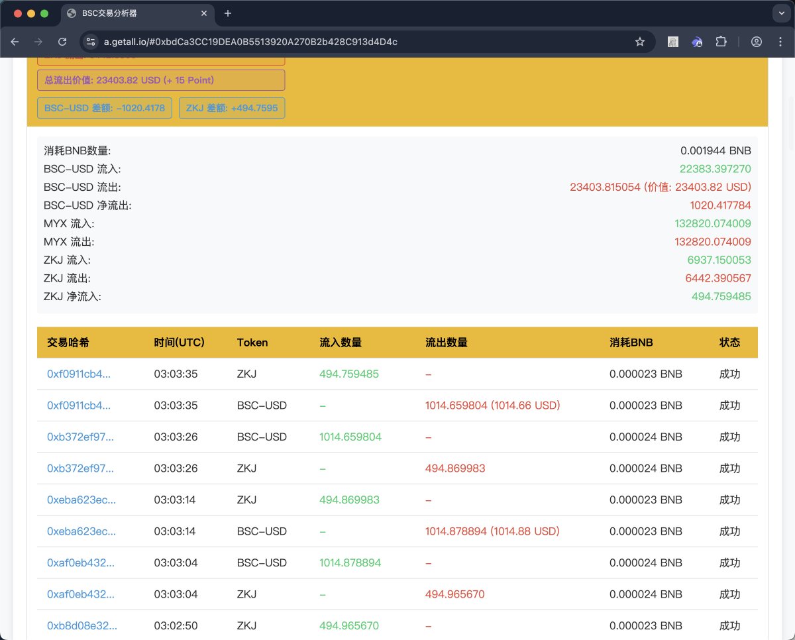Click the browser back arrow
The height and width of the screenshot is (640, 795).
15,42
